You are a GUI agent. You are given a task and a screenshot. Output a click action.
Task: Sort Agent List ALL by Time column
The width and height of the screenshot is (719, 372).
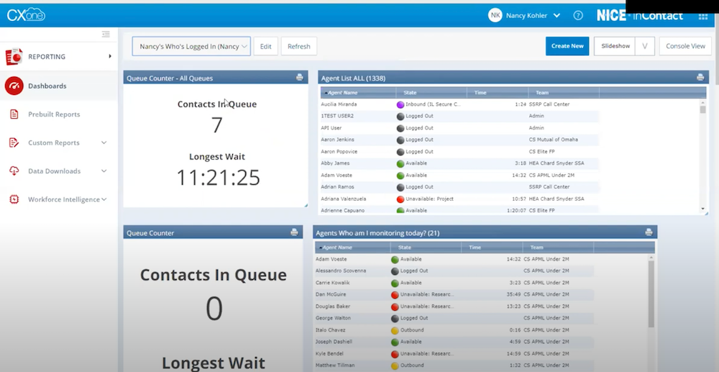498,93
